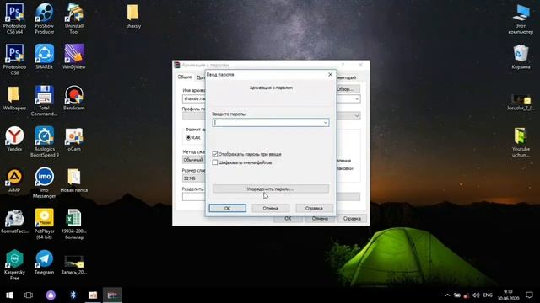
Task: Open Bandicam desktop icon
Action: (x=74, y=98)
